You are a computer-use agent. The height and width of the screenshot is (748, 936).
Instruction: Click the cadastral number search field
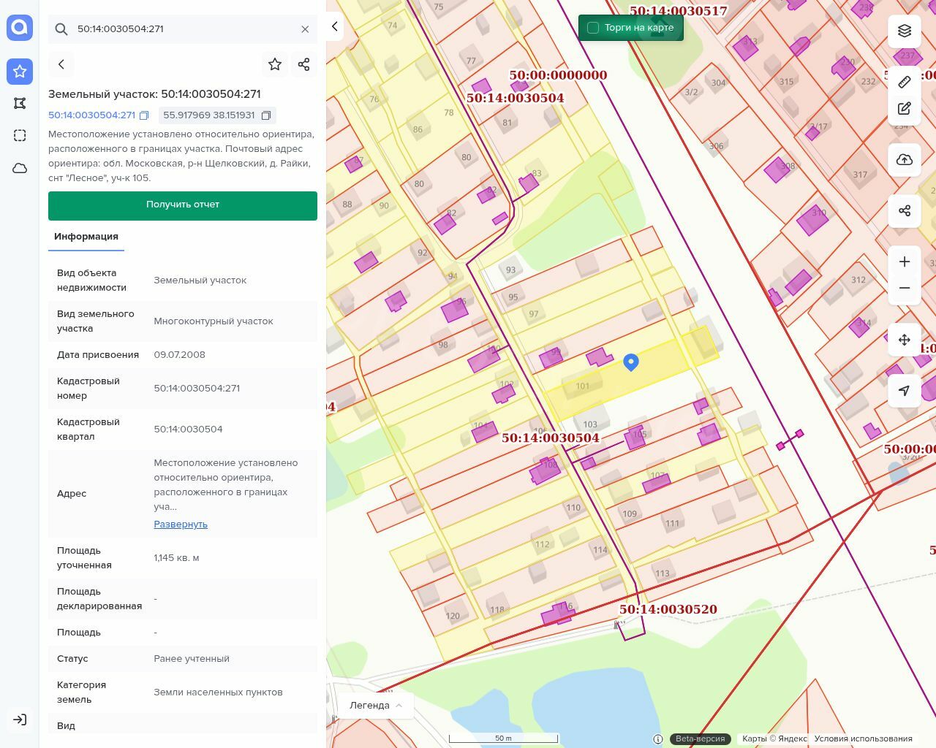click(183, 29)
